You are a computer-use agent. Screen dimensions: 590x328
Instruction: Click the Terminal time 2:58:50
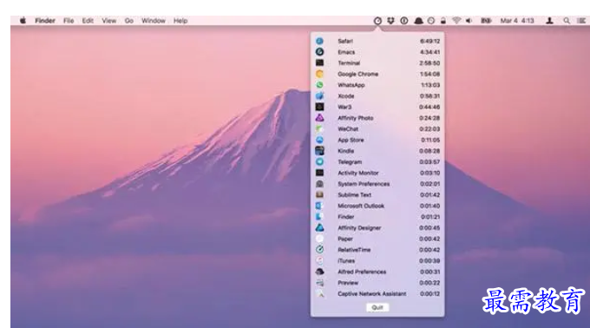(x=429, y=62)
